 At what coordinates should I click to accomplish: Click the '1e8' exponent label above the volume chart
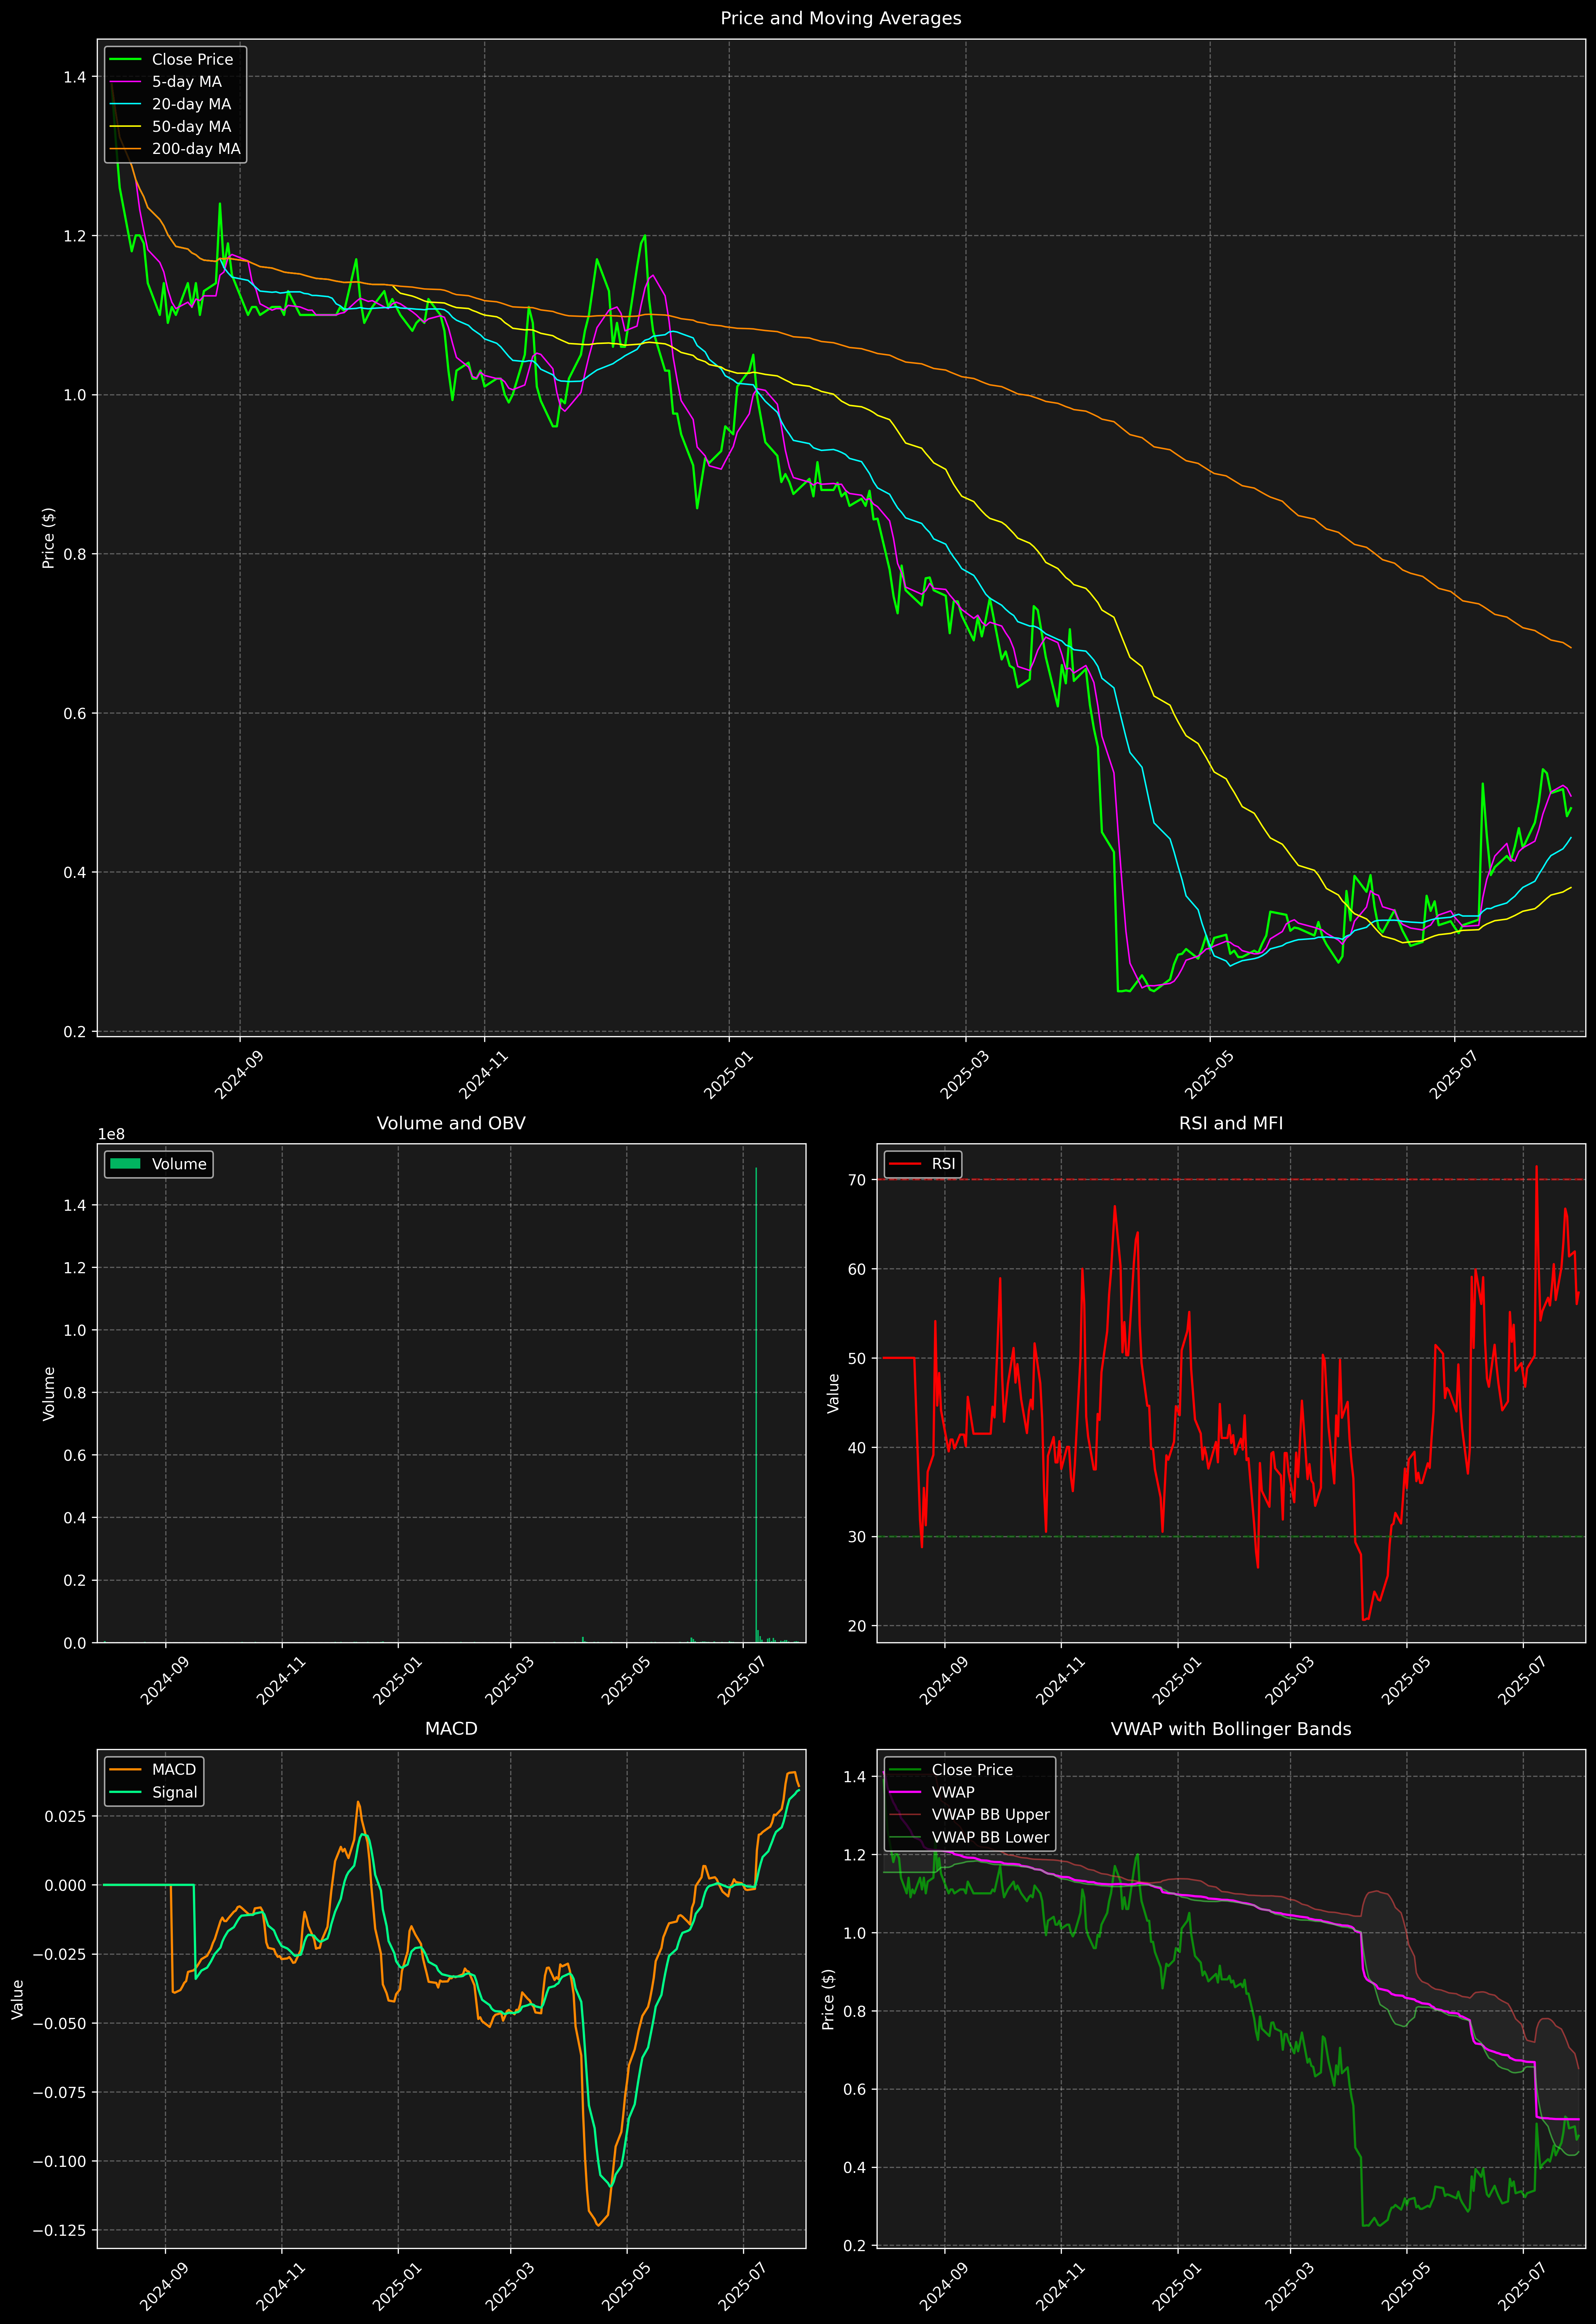pos(111,1134)
